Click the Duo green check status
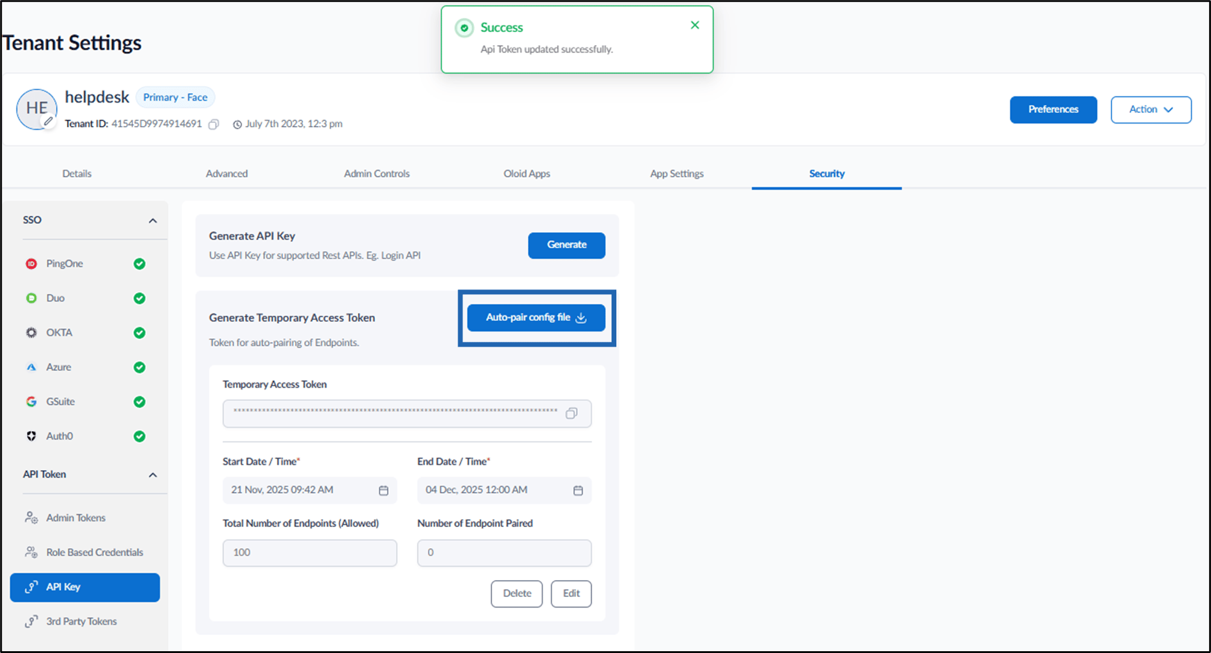This screenshot has height=653, width=1211. (139, 298)
